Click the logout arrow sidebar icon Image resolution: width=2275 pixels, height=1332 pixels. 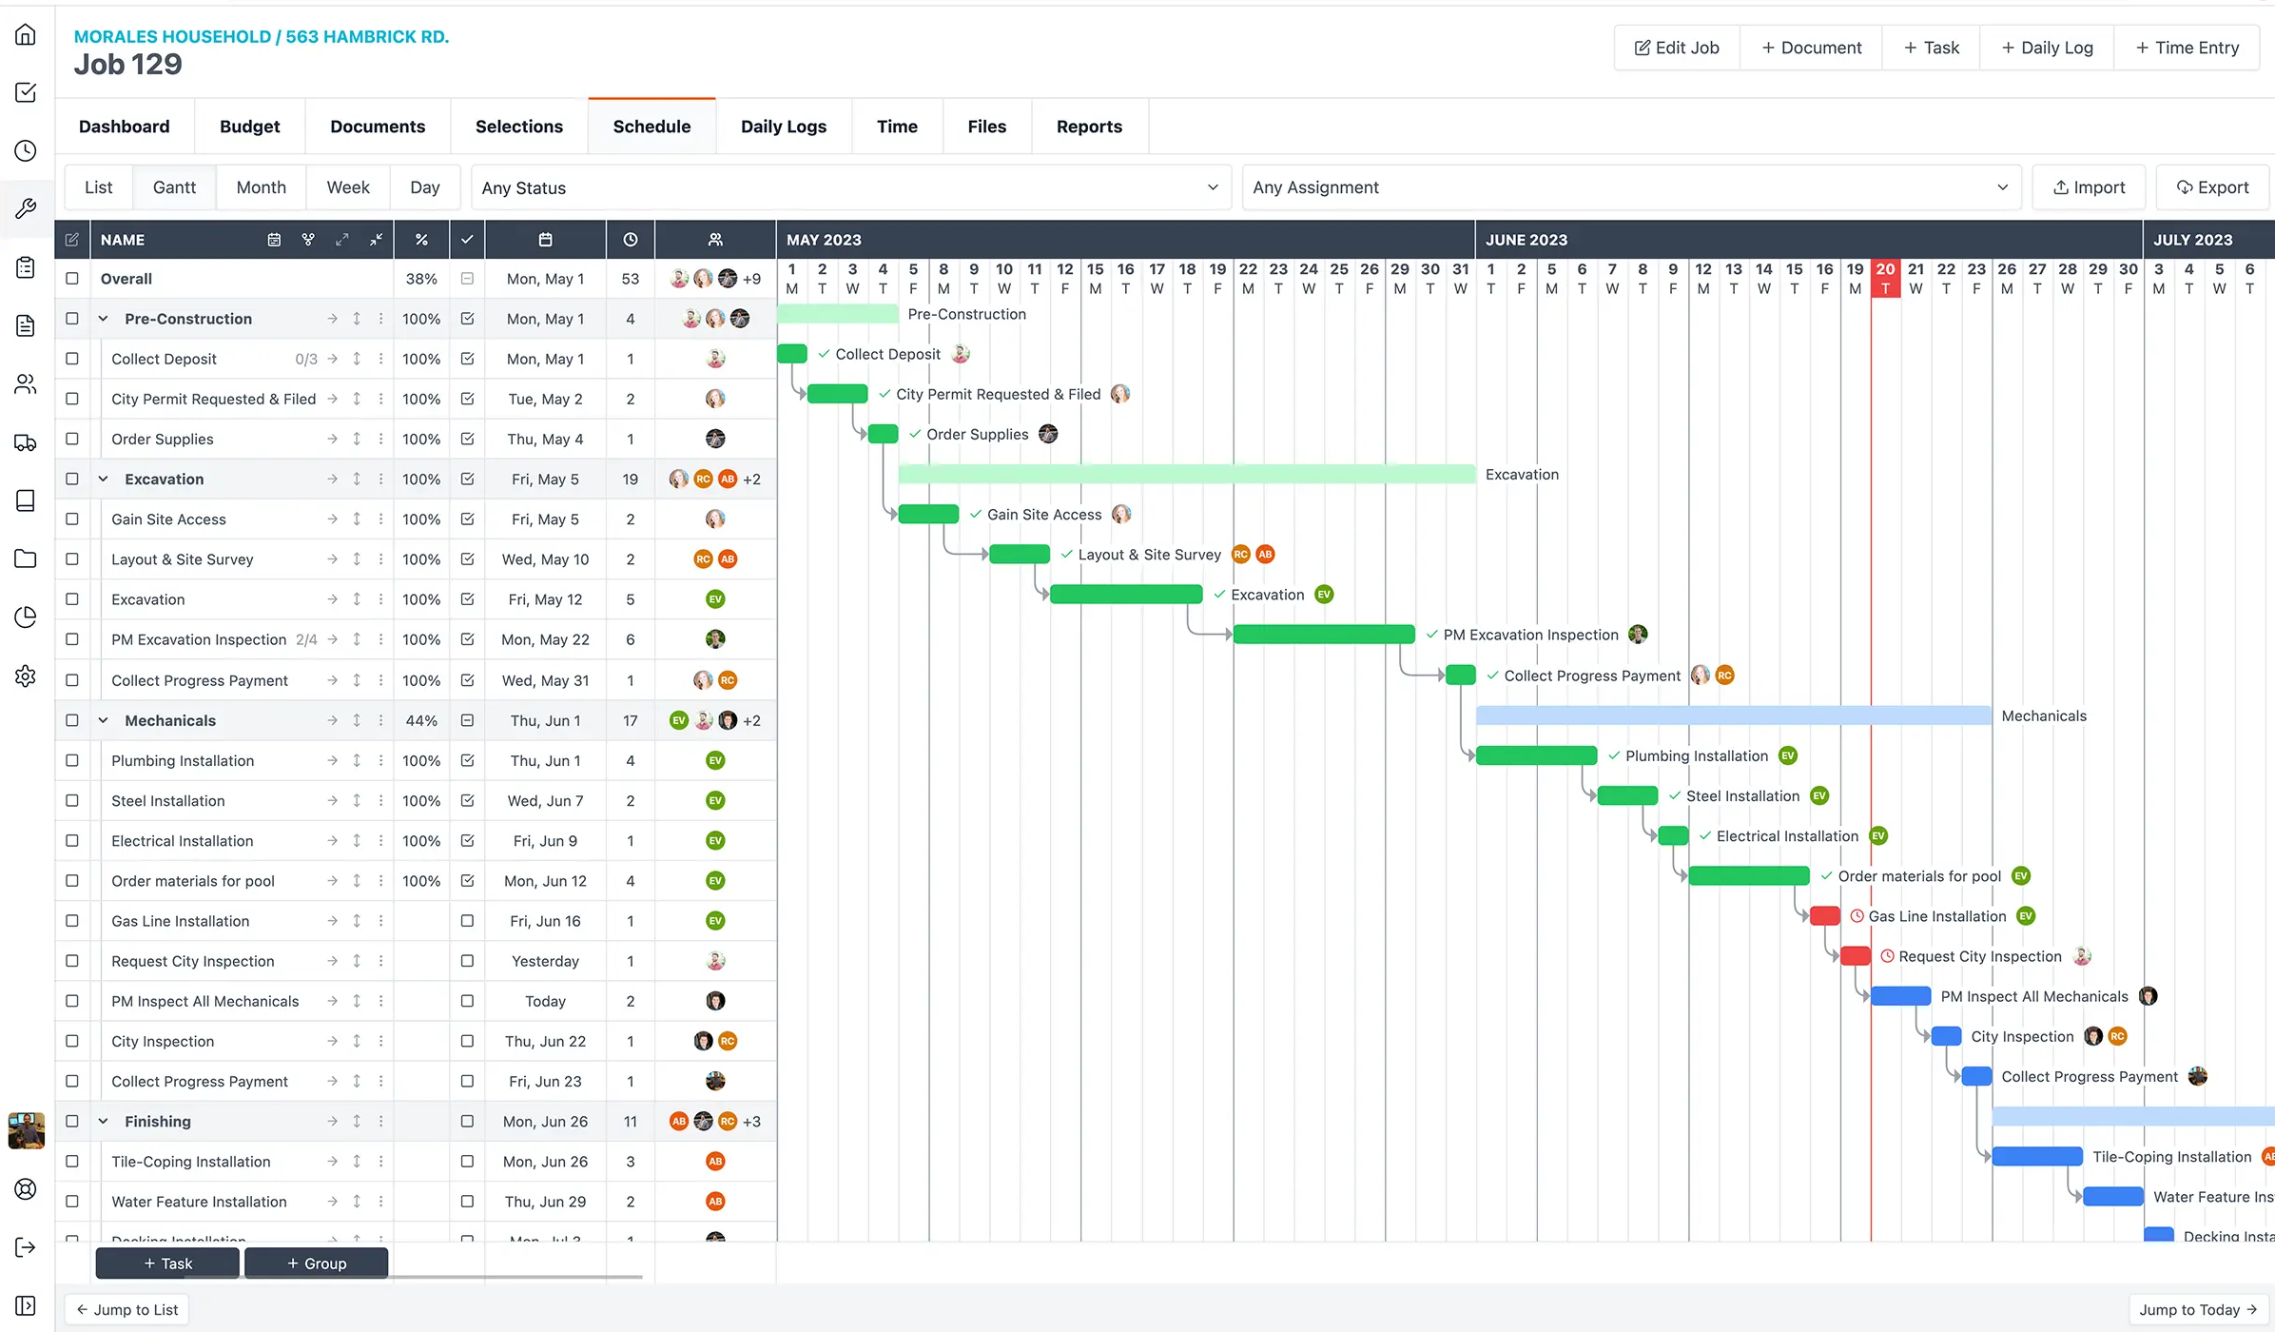tap(26, 1247)
